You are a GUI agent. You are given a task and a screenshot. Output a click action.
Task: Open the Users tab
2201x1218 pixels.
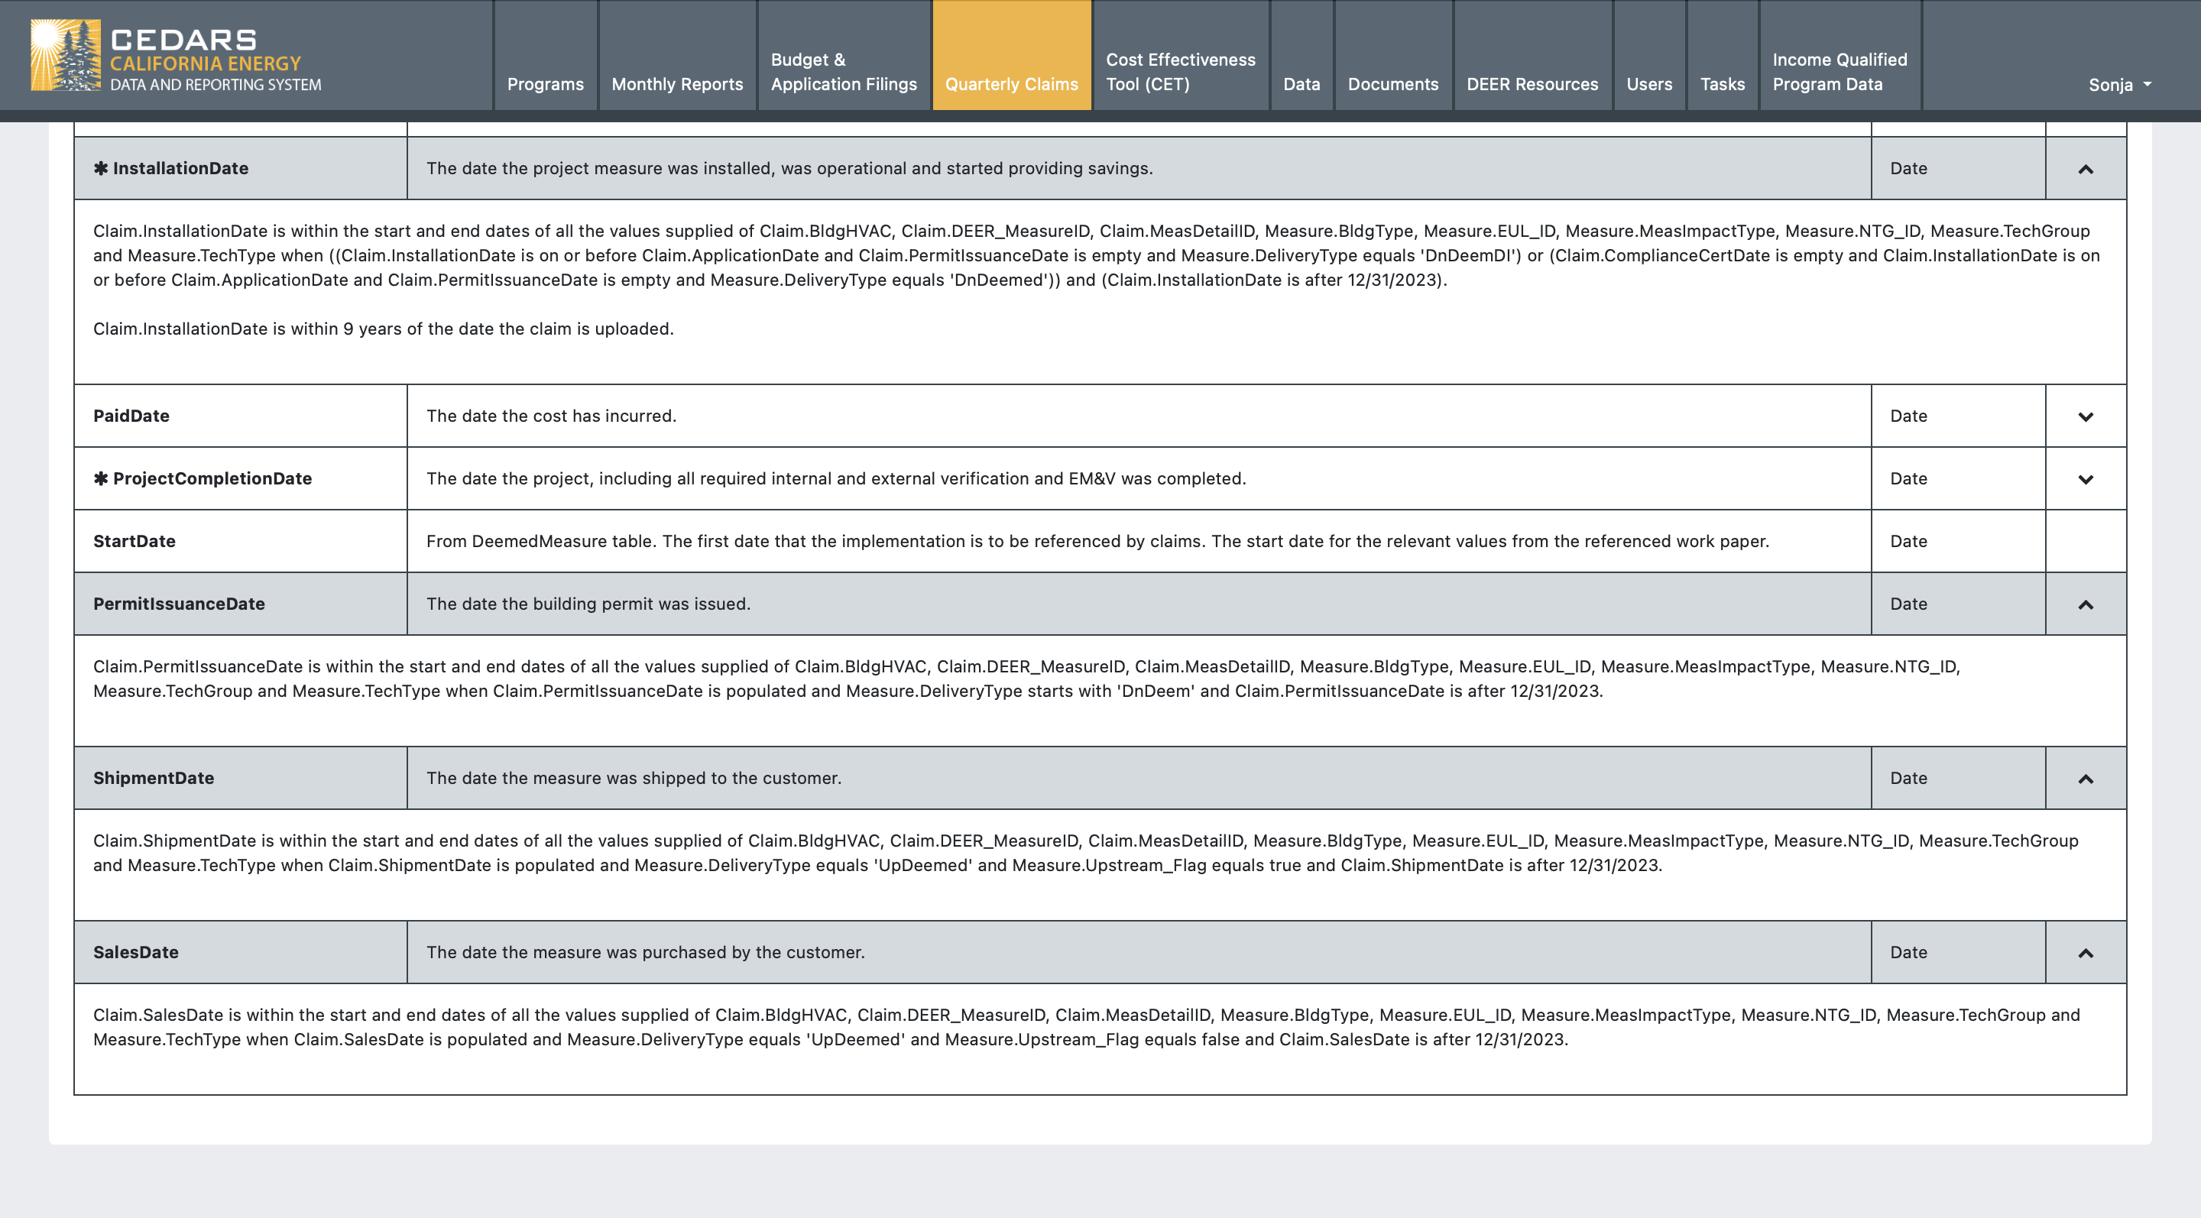click(x=1648, y=84)
